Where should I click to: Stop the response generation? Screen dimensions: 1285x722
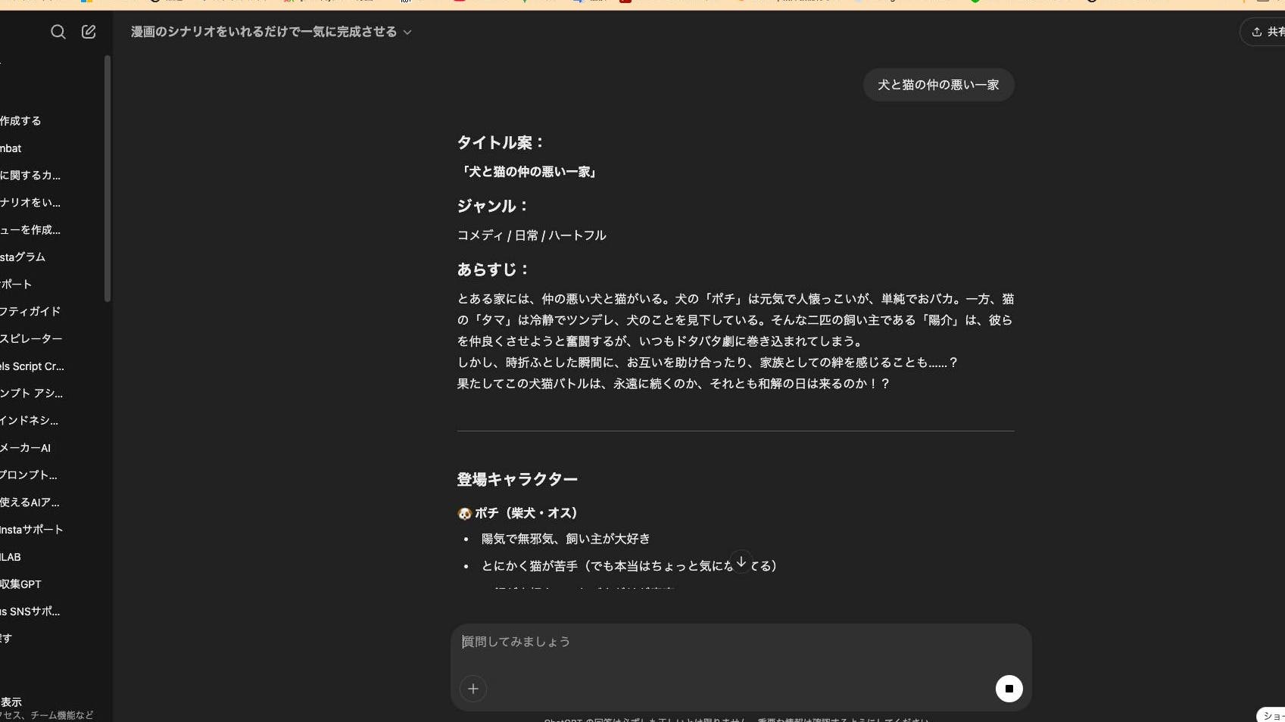click(1008, 689)
